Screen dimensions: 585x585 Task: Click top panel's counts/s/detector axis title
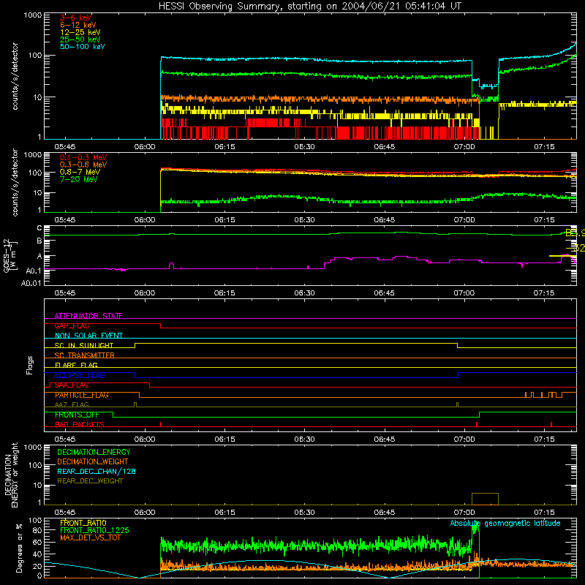pos(15,76)
